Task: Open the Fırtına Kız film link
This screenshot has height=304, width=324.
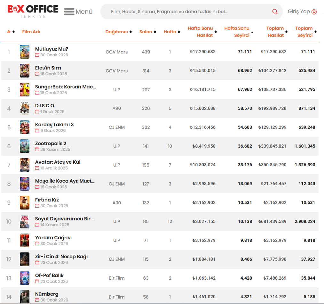Action: [47, 200]
